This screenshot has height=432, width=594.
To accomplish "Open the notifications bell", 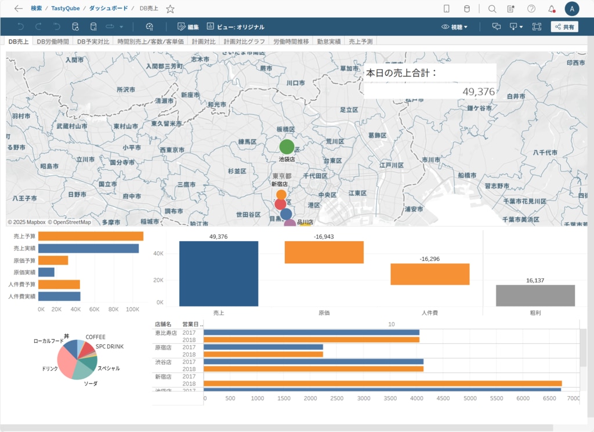I will click(552, 9).
